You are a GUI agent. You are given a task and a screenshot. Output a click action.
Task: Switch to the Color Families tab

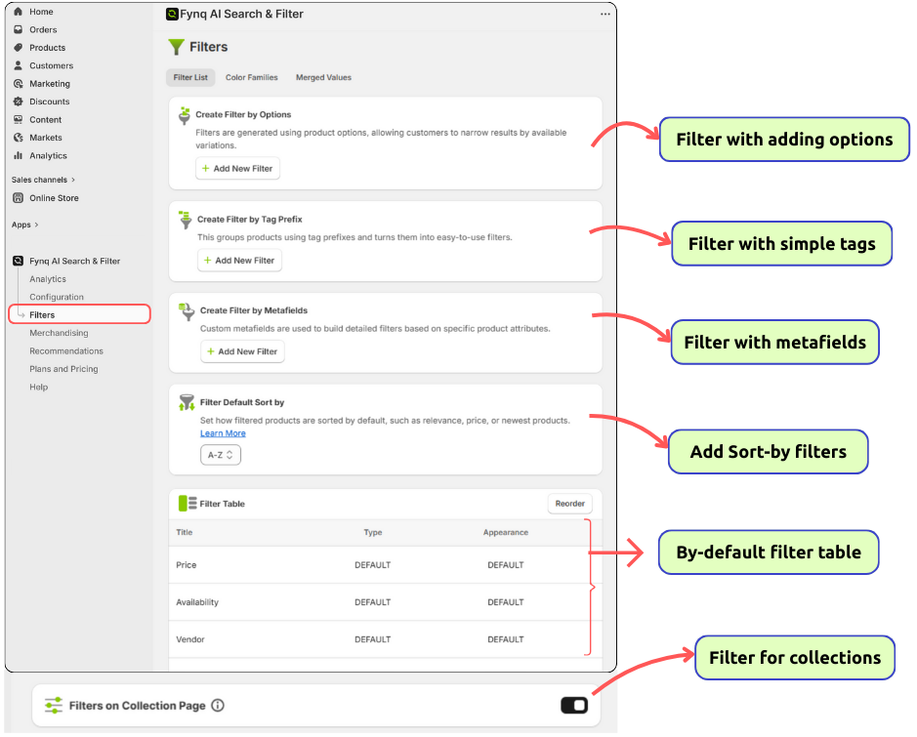(252, 77)
